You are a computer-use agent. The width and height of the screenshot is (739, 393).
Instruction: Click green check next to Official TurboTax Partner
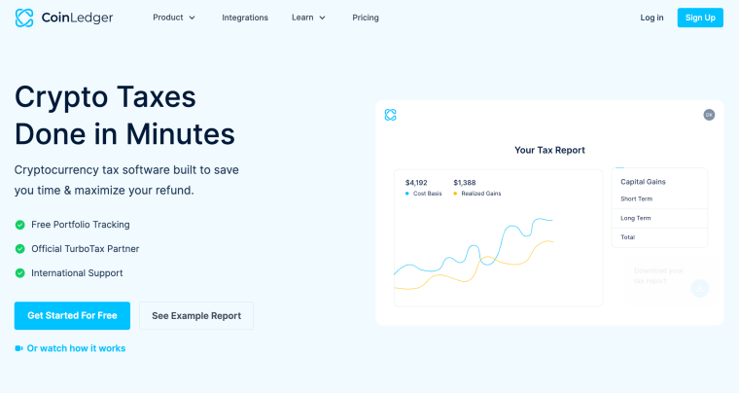click(x=19, y=249)
